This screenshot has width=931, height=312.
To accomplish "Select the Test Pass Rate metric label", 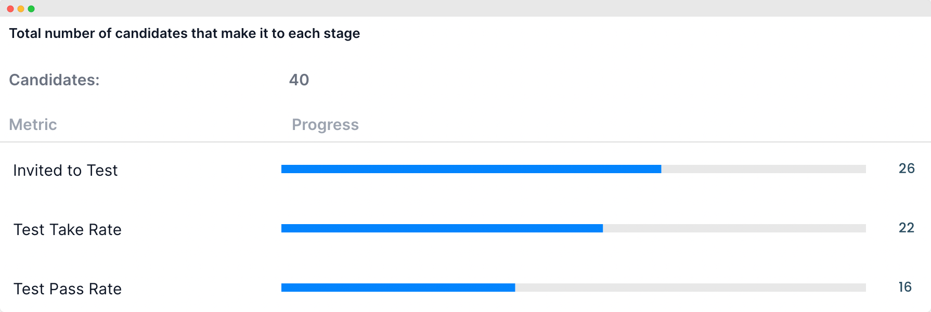I will (68, 289).
